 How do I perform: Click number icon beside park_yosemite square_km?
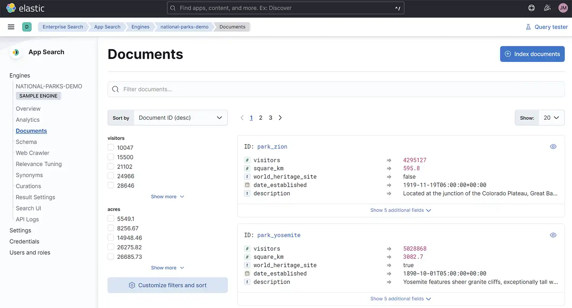point(247,257)
